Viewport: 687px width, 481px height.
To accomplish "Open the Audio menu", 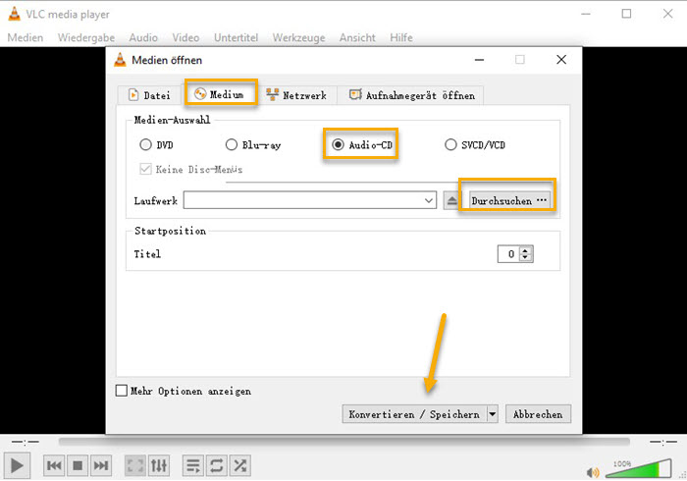I will pos(143,37).
